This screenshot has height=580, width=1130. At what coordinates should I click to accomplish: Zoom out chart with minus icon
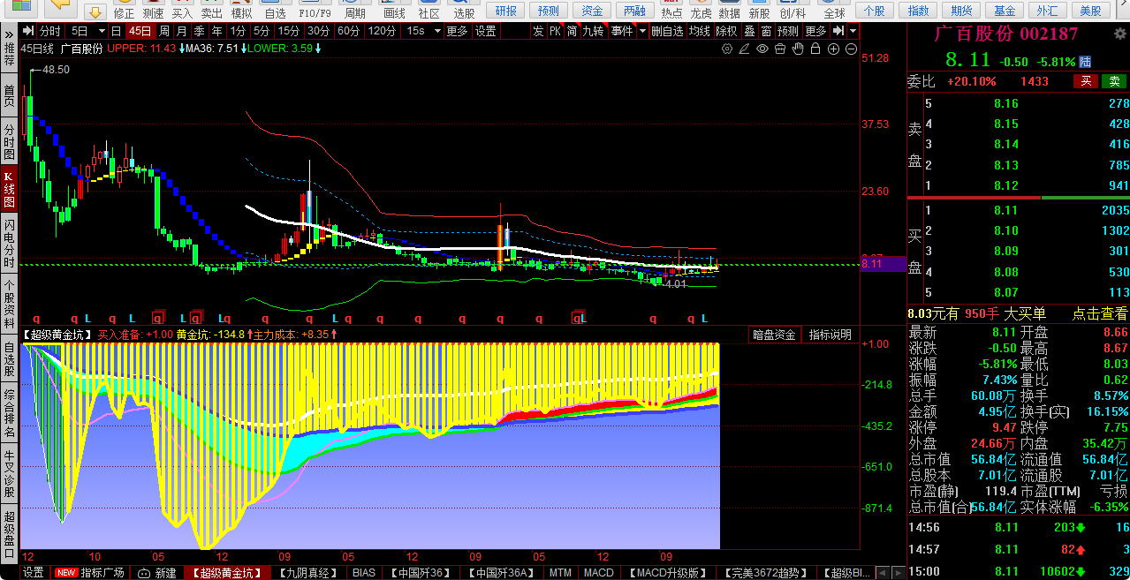[852, 49]
